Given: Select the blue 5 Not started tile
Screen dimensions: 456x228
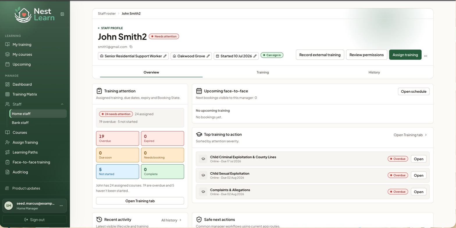Looking at the screenshot, I should [x=117, y=172].
